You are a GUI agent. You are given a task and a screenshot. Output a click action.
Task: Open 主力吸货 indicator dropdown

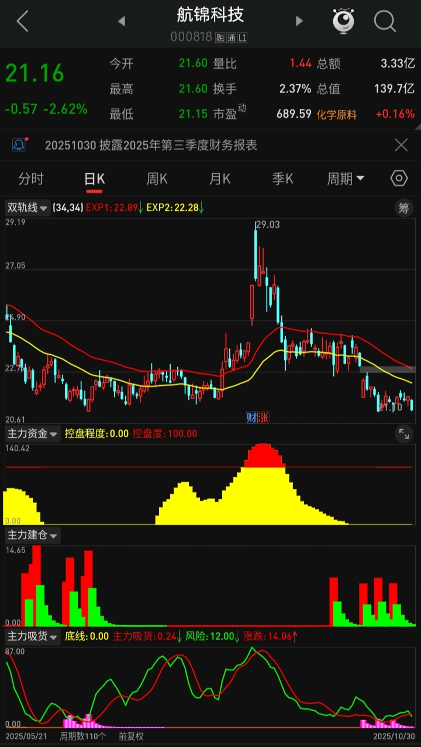coord(33,636)
